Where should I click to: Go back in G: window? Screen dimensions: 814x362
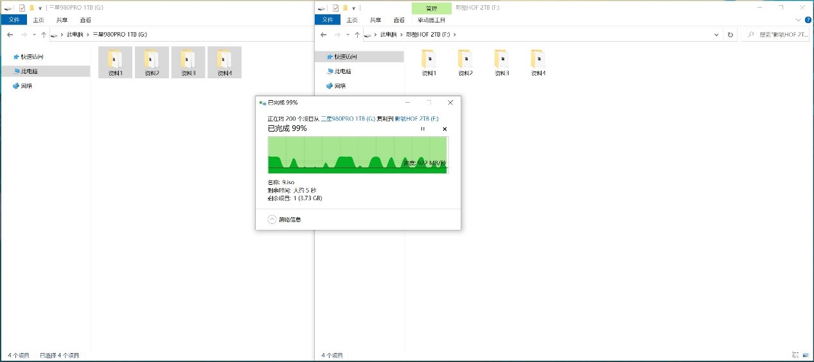click(x=10, y=35)
